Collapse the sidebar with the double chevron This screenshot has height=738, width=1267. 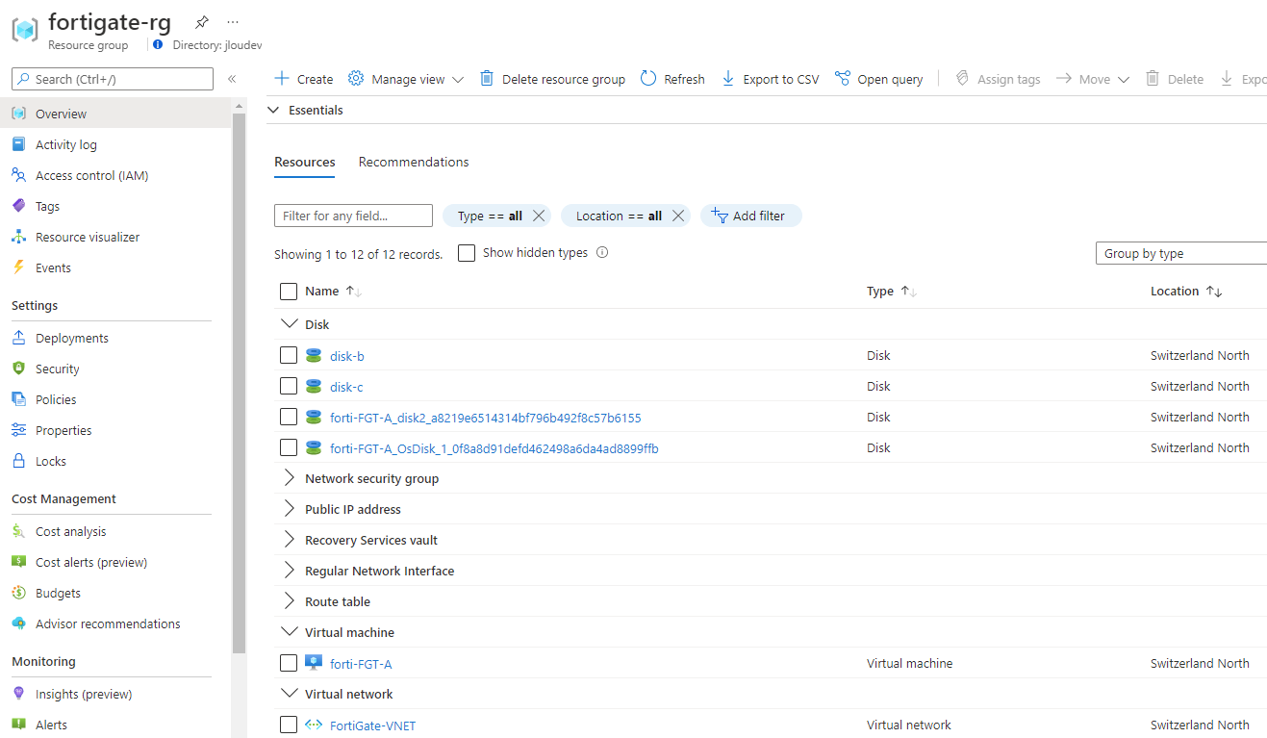click(232, 79)
